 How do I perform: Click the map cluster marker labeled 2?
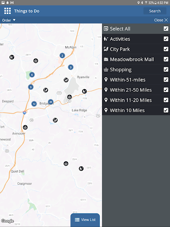[x=62, y=55]
